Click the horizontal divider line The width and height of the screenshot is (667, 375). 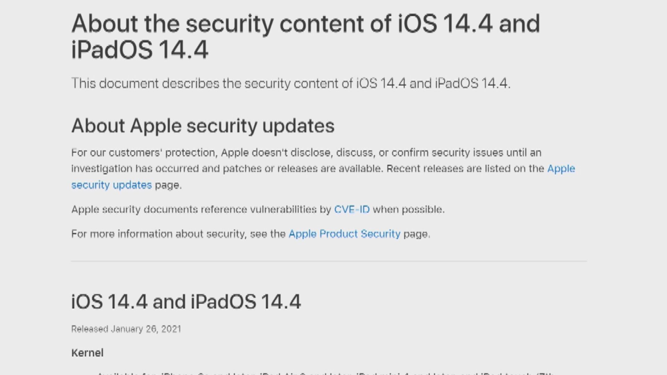329,261
